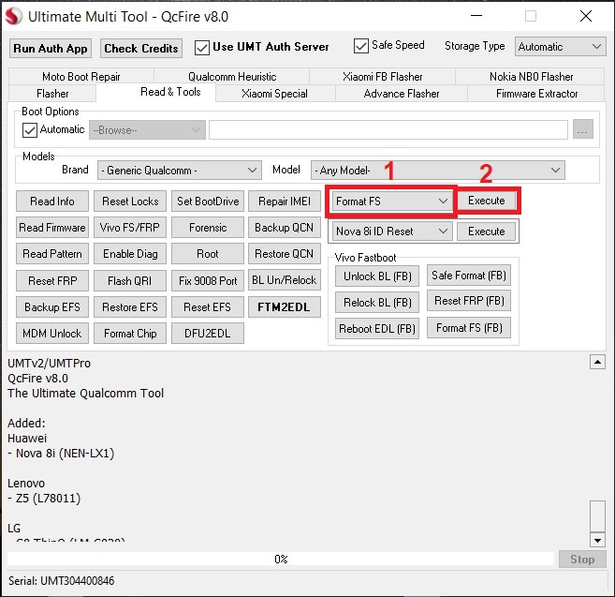Click the Forensic button

pos(208,228)
